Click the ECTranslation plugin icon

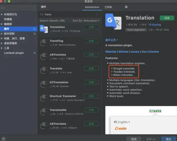(44, 84)
